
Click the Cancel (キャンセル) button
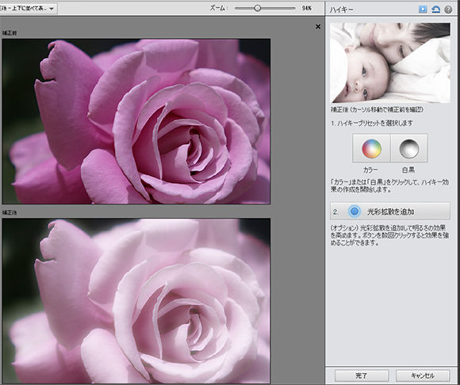pos(423,375)
